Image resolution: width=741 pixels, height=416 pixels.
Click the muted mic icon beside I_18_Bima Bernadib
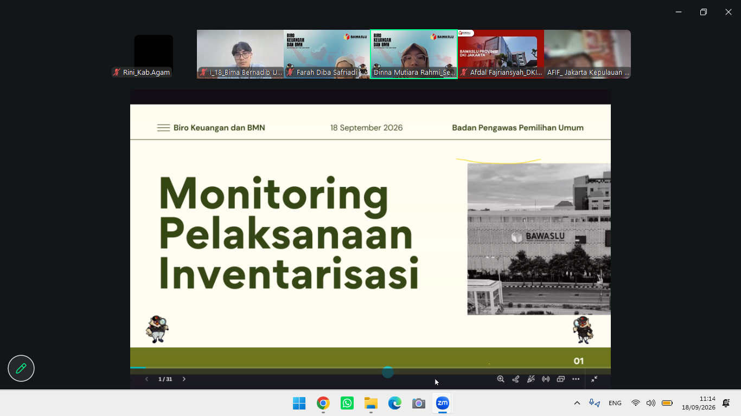coord(203,72)
